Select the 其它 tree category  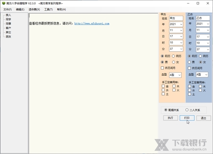(x=8, y=32)
